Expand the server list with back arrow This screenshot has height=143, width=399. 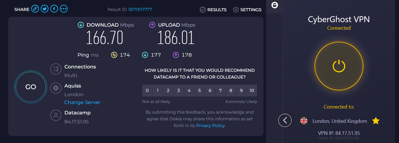coord(285,121)
